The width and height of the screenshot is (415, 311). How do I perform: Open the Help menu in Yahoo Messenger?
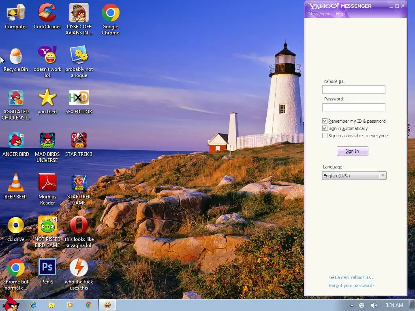[x=340, y=14]
